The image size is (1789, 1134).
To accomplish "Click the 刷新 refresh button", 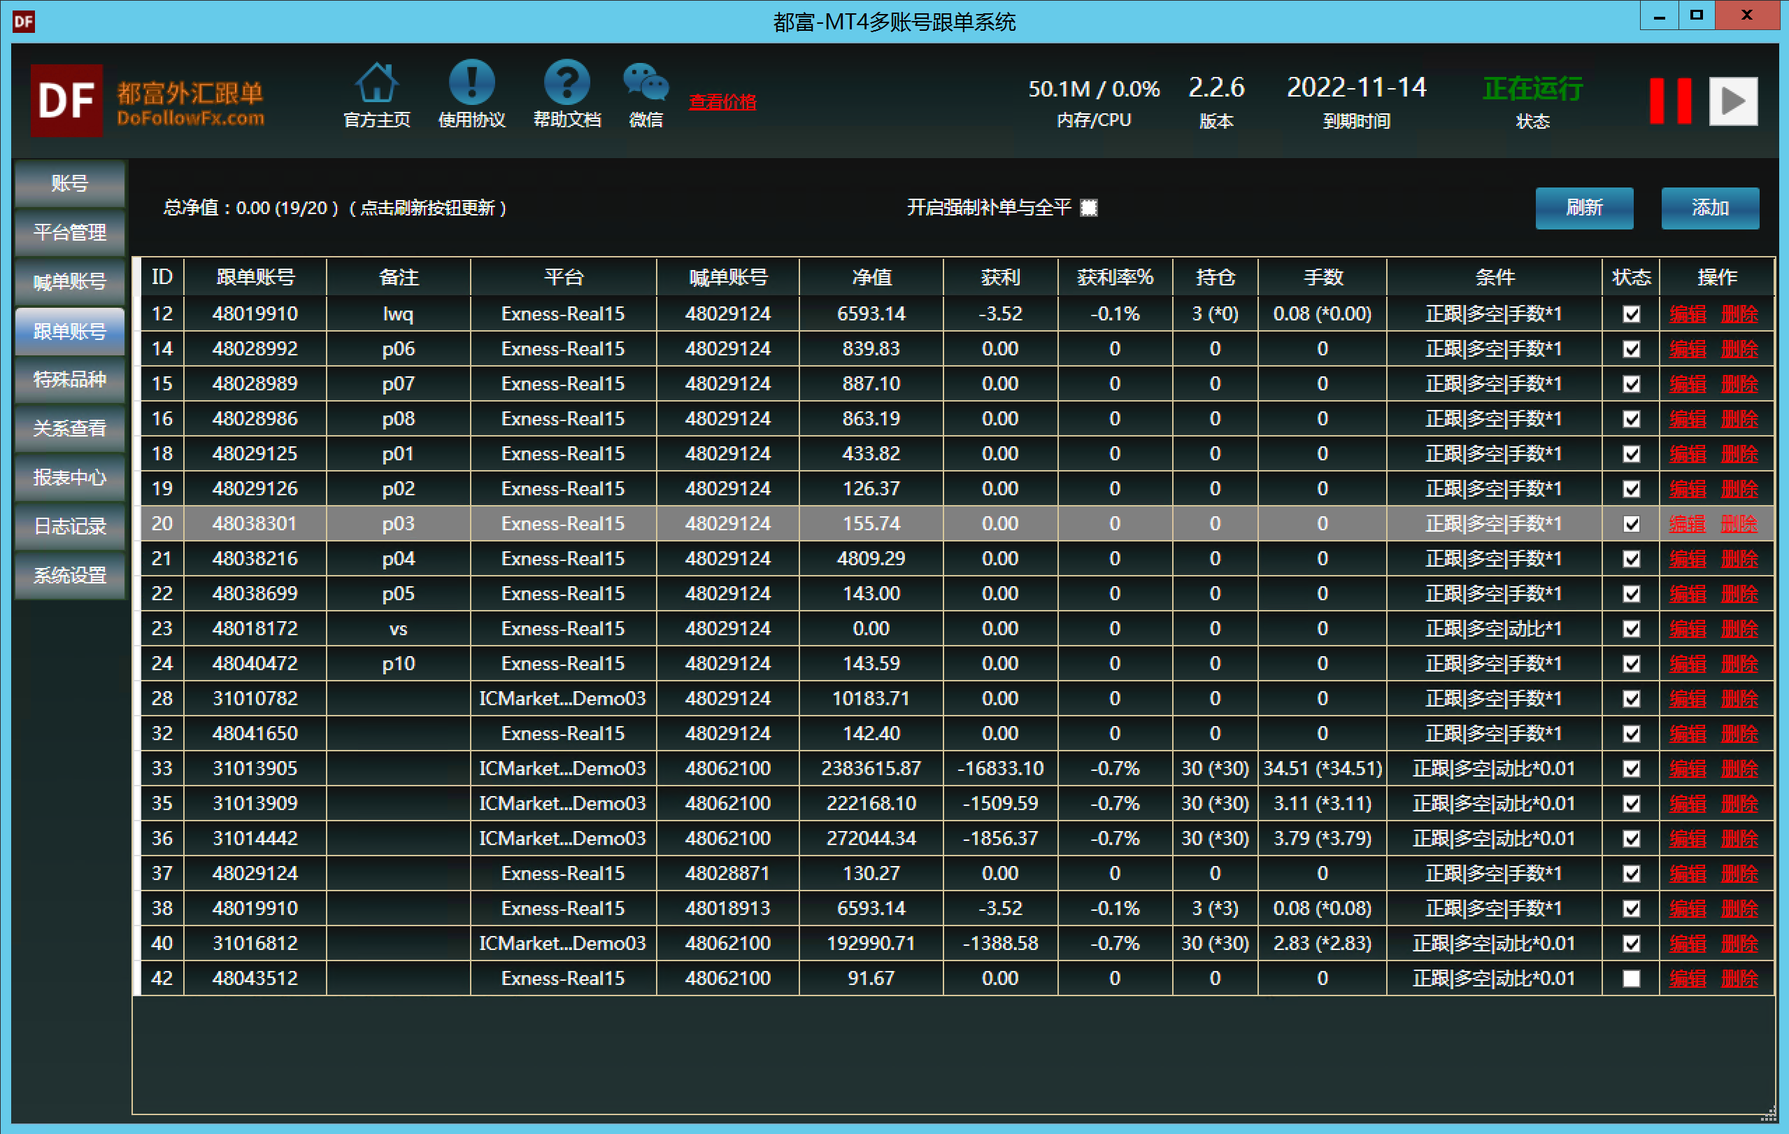I will [x=1583, y=208].
